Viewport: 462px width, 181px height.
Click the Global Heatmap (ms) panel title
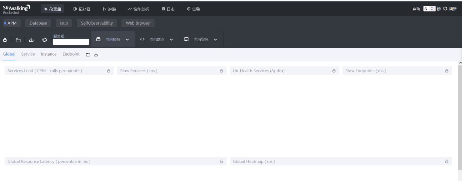coord(254,161)
